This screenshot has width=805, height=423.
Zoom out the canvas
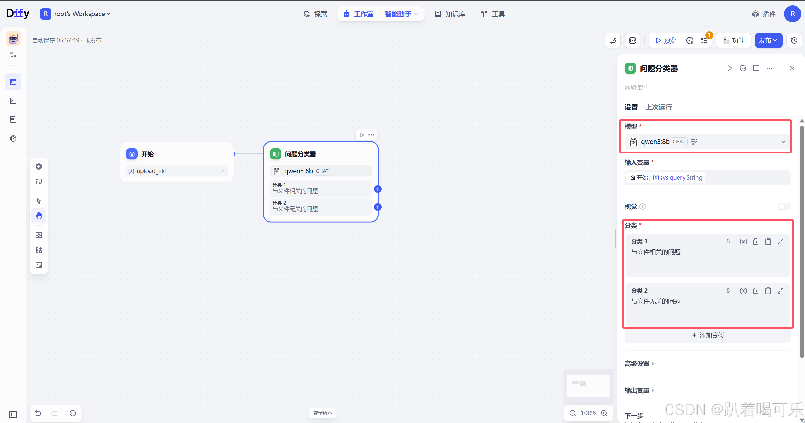tap(573, 413)
